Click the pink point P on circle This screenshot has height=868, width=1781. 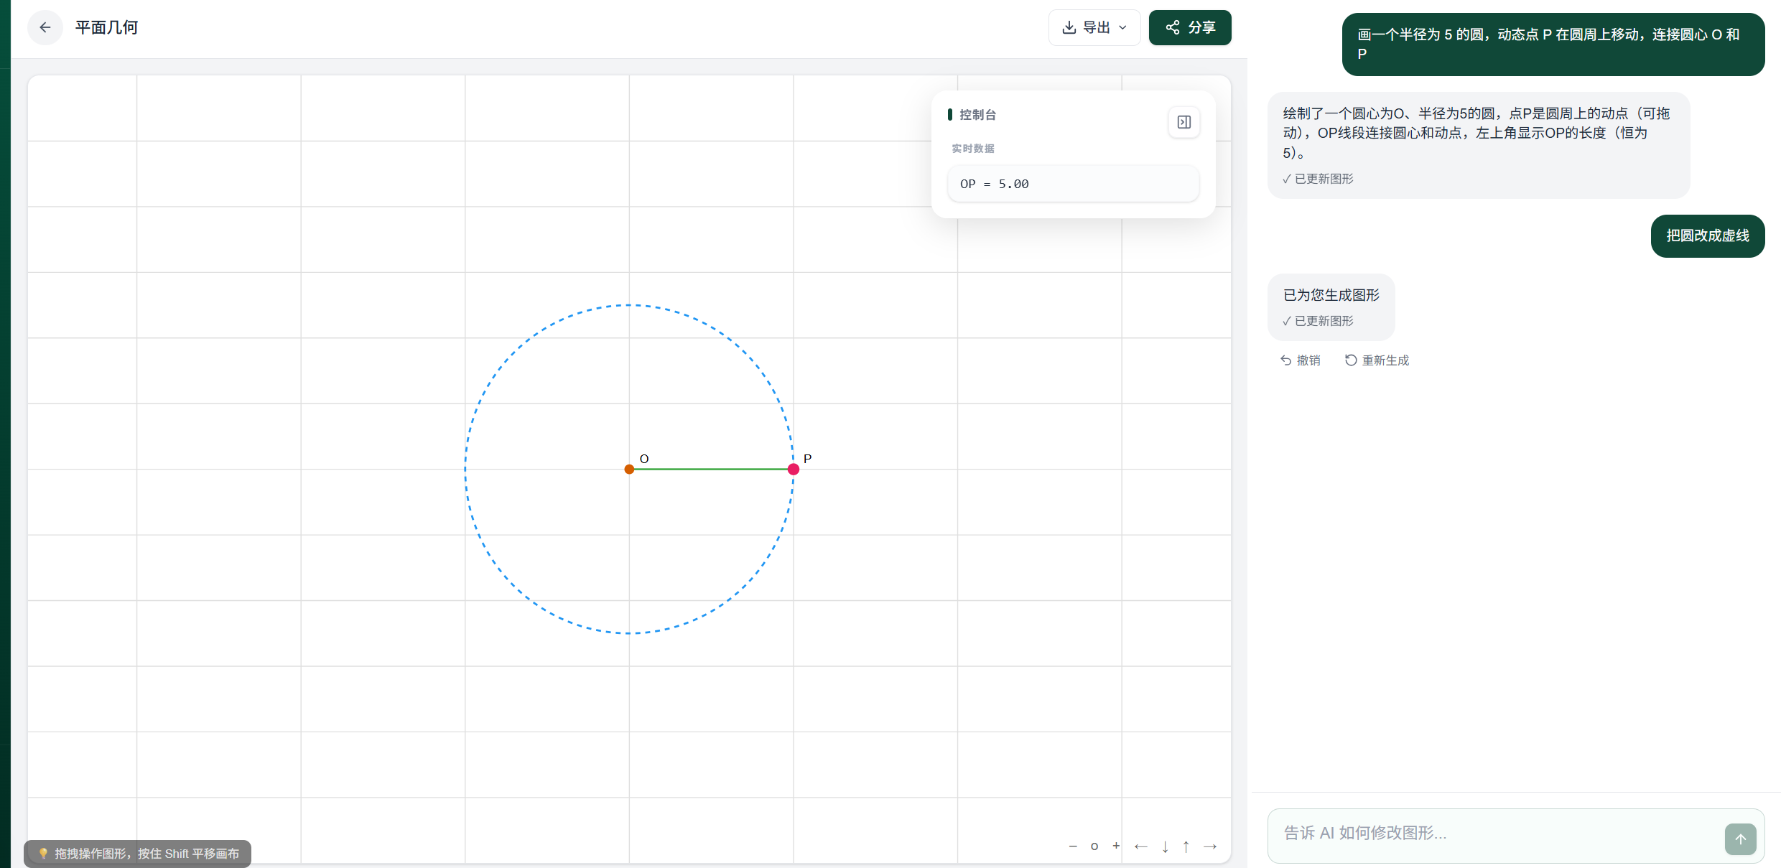click(794, 470)
